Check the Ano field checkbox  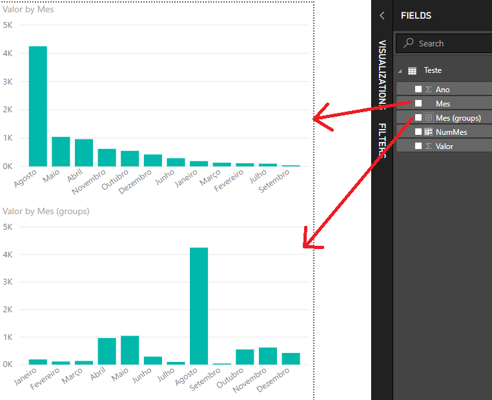point(418,90)
